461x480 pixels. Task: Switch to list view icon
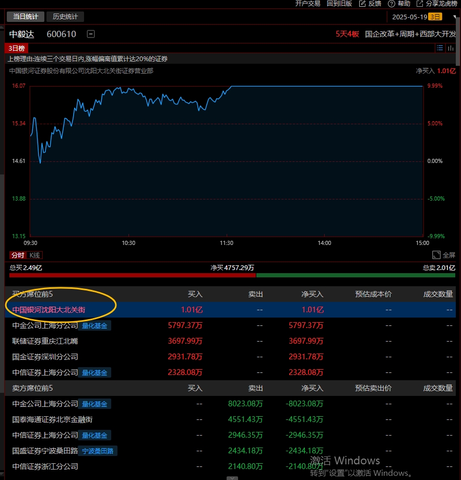[x=440, y=48]
